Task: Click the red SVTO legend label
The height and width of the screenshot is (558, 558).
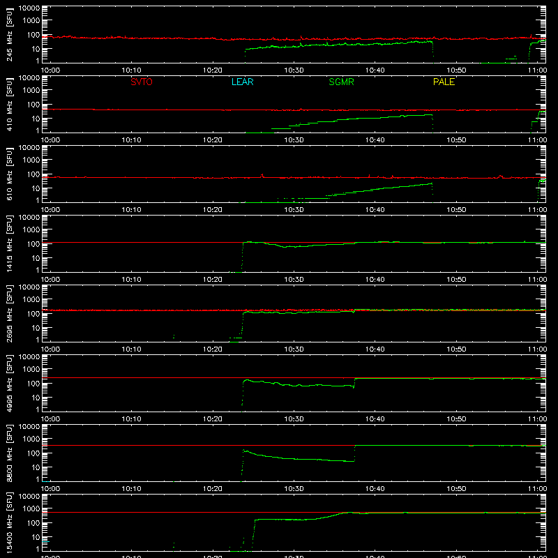Action: click(x=142, y=82)
